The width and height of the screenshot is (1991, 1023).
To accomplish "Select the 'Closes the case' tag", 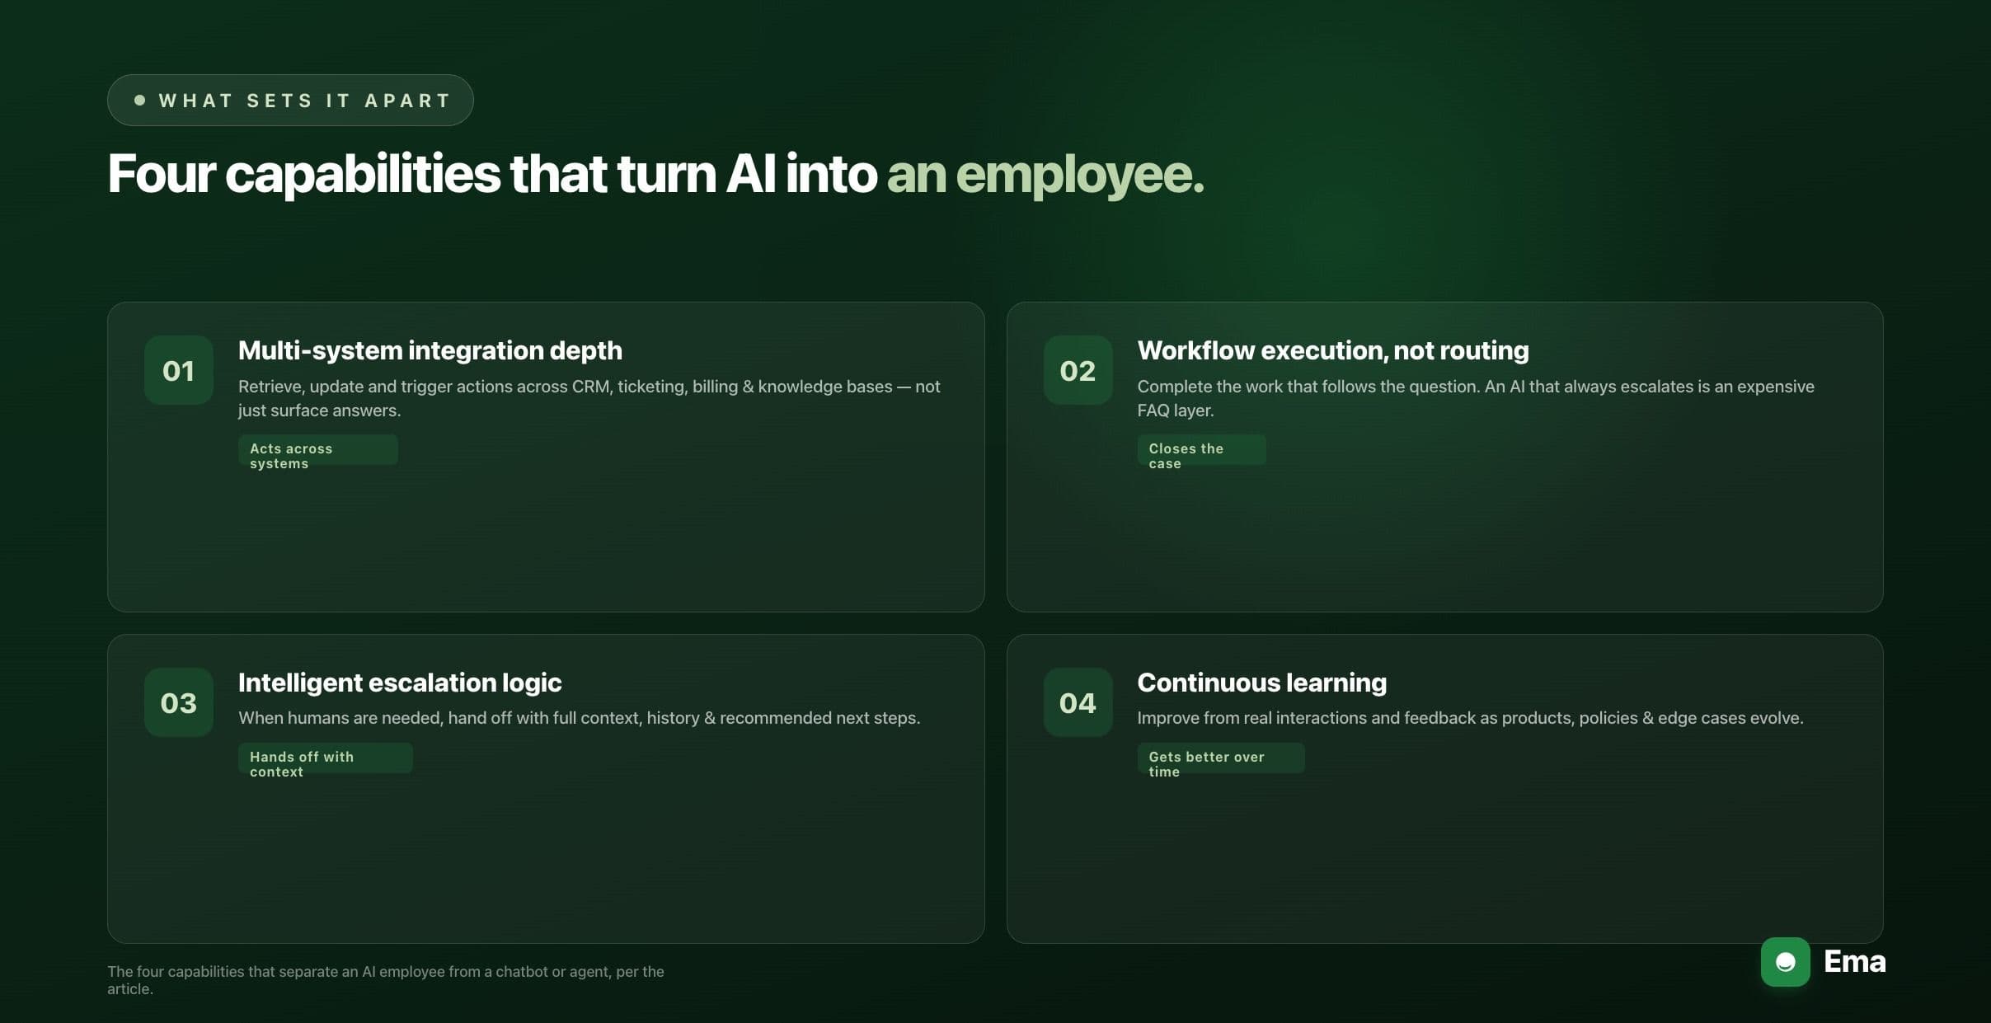I will [x=1201, y=450].
